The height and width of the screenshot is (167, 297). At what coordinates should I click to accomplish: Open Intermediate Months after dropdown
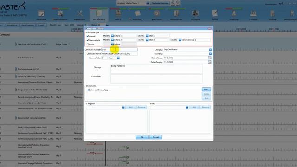click(x=147, y=40)
